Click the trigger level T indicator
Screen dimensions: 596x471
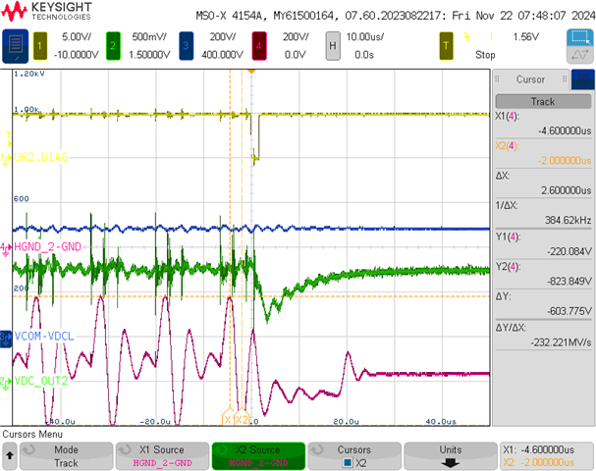pos(9,139)
